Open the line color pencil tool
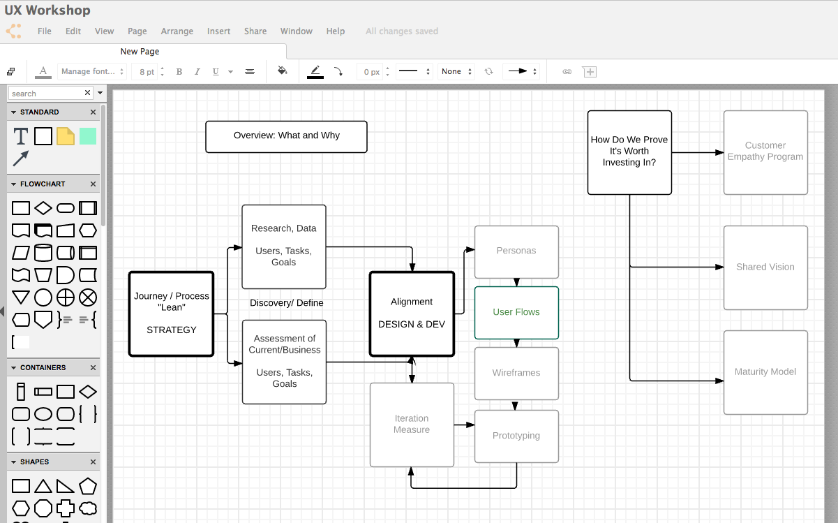 coord(315,71)
